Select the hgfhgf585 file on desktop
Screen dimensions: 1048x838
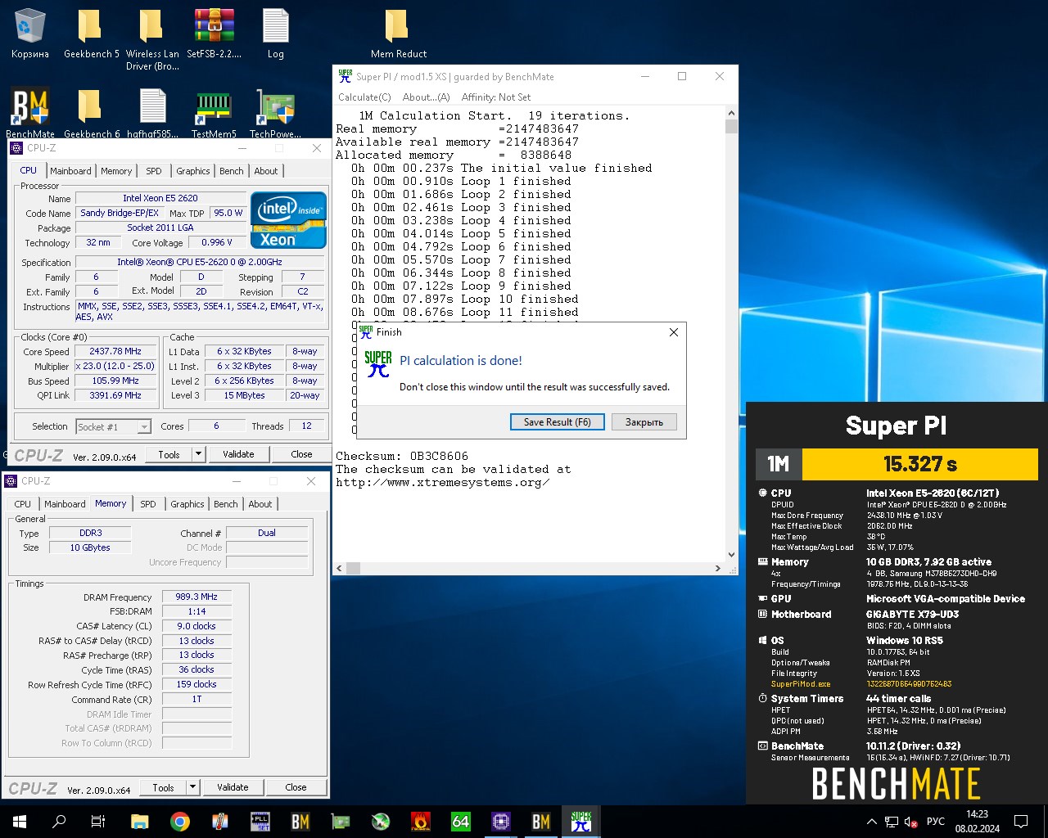152,113
